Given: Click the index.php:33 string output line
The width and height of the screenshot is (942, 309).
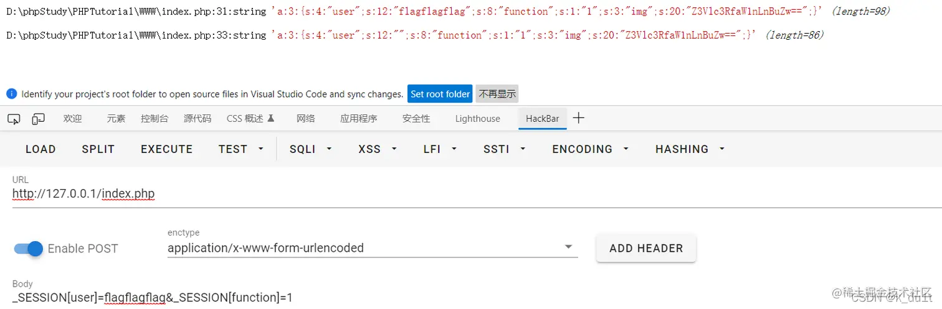Looking at the screenshot, I should (415, 35).
